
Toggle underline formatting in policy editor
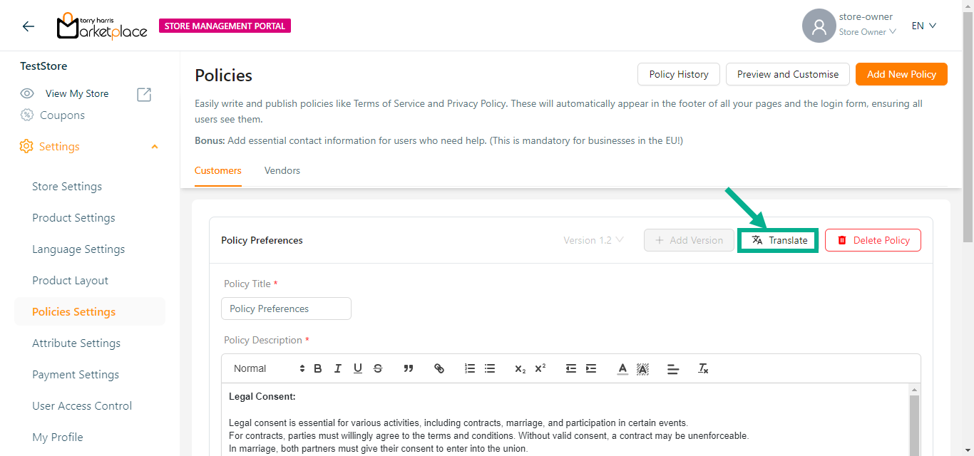pyautogui.click(x=358, y=368)
